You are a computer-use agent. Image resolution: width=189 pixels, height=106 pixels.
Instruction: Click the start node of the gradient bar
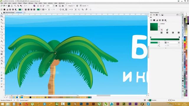tap(151, 37)
